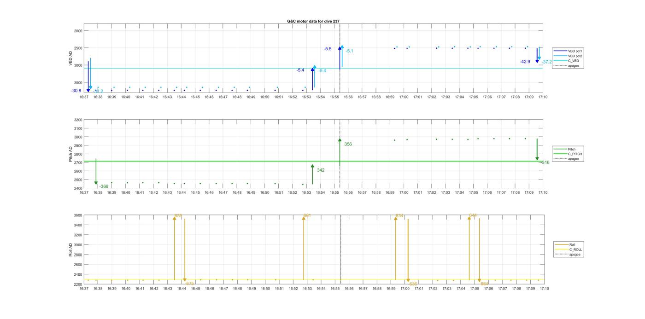Viewport: 645px width, 319px height.
Task: Click the "VBD AD" y-axis label
Action: tap(71, 58)
